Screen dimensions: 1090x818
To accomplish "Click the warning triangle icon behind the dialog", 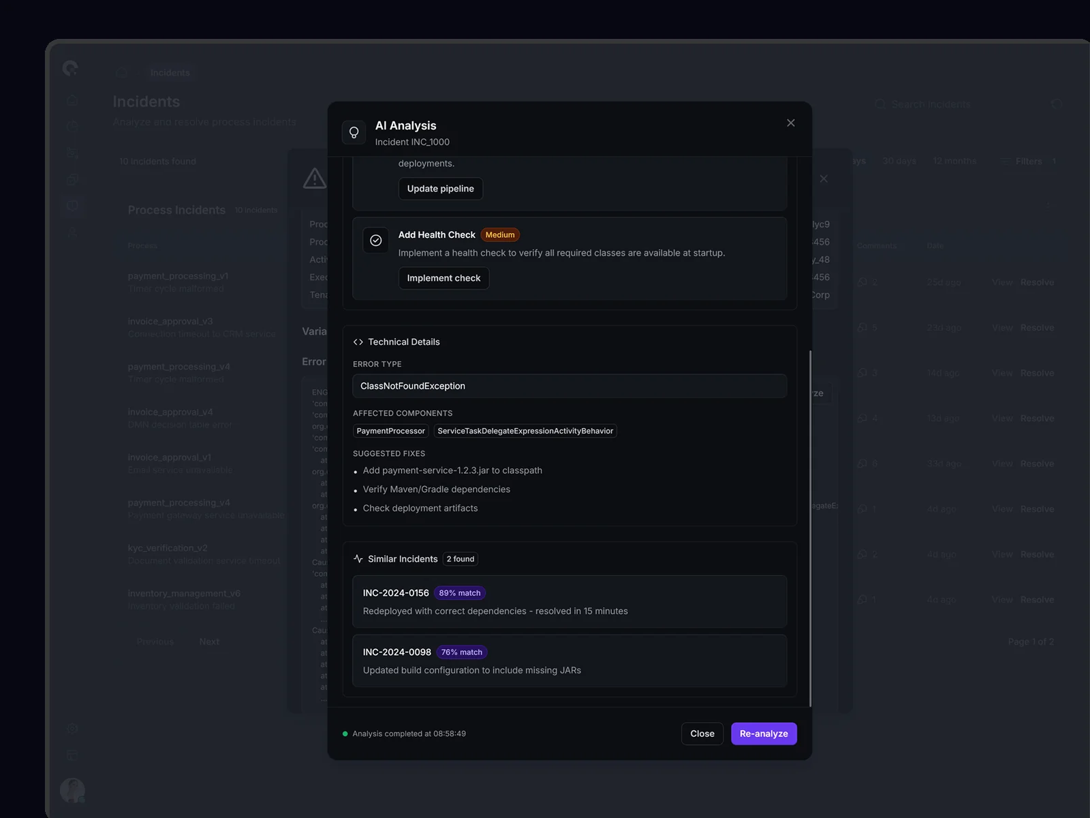I will [x=314, y=179].
